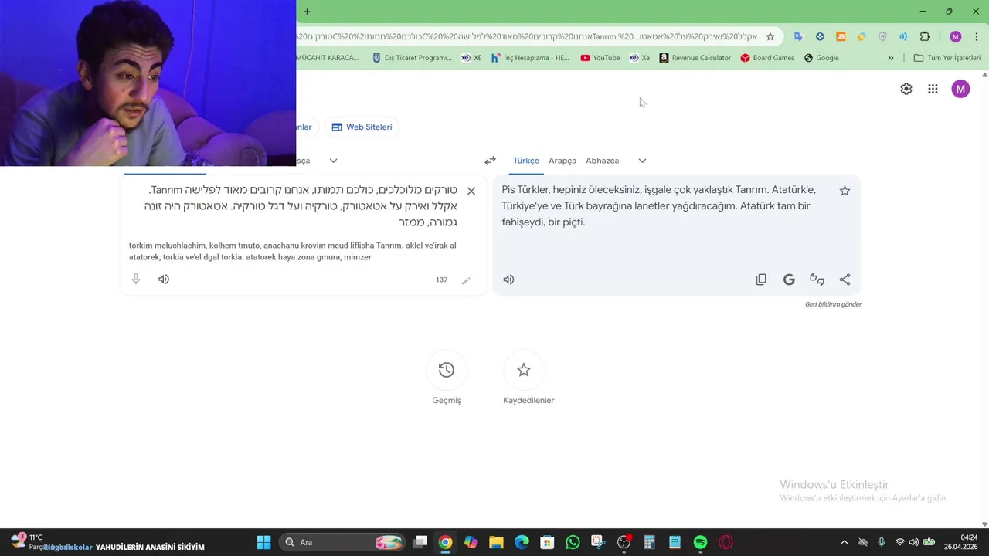The height and width of the screenshot is (556, 989).
Task: Rate this translation with thumbs icon
Action: (817, 280)
